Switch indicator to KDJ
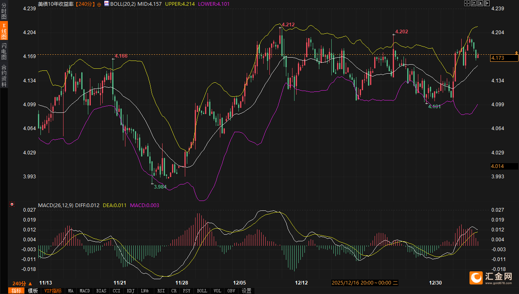 point(130,291)
